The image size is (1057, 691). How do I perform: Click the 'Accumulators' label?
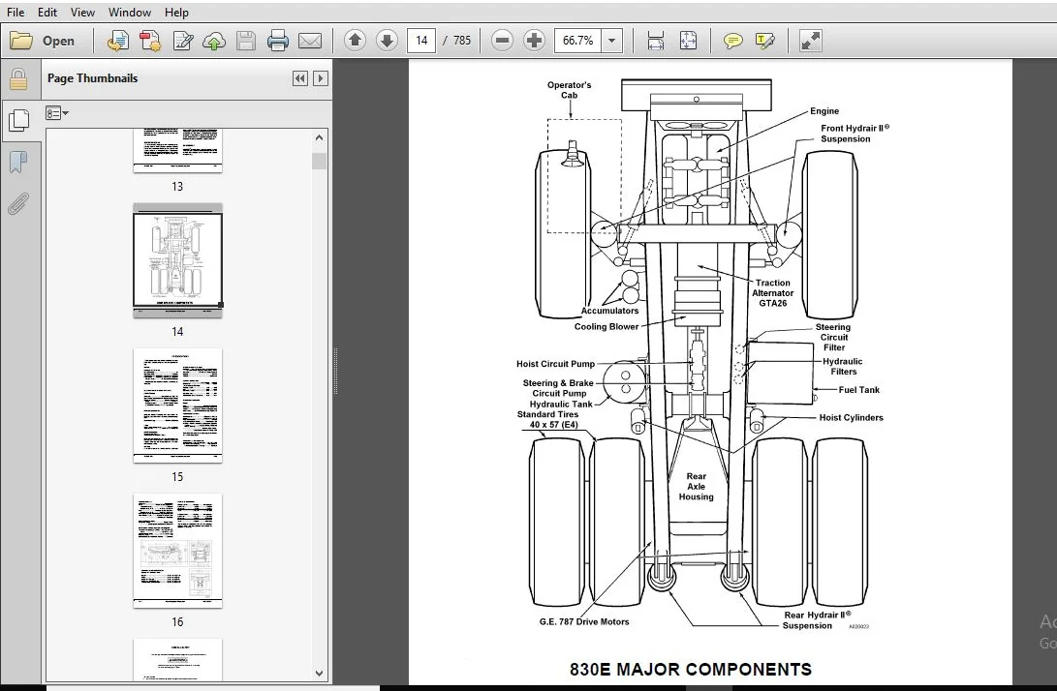pos(609,311)
